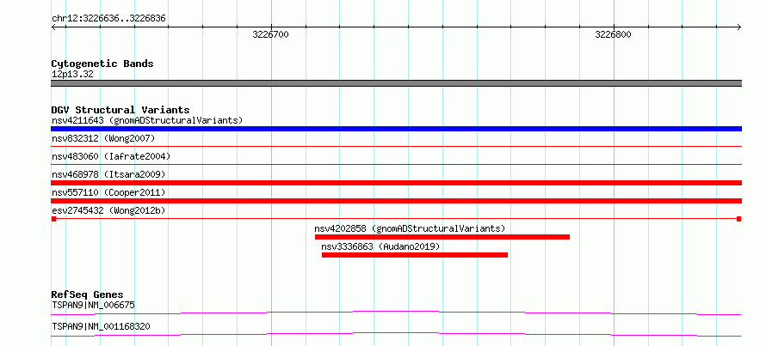The width and height of the screenshot is (766, 346).
Task: Open the nsv832312 (Wong2007) variant label
Action: (103, 138)
